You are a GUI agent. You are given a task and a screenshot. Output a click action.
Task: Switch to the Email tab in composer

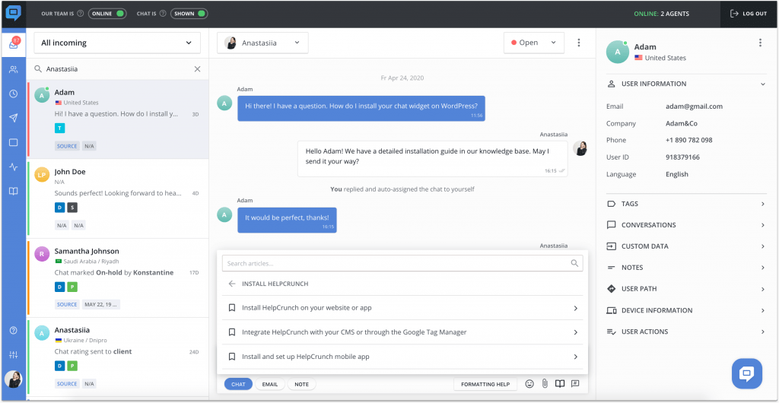tap(269, 384)
